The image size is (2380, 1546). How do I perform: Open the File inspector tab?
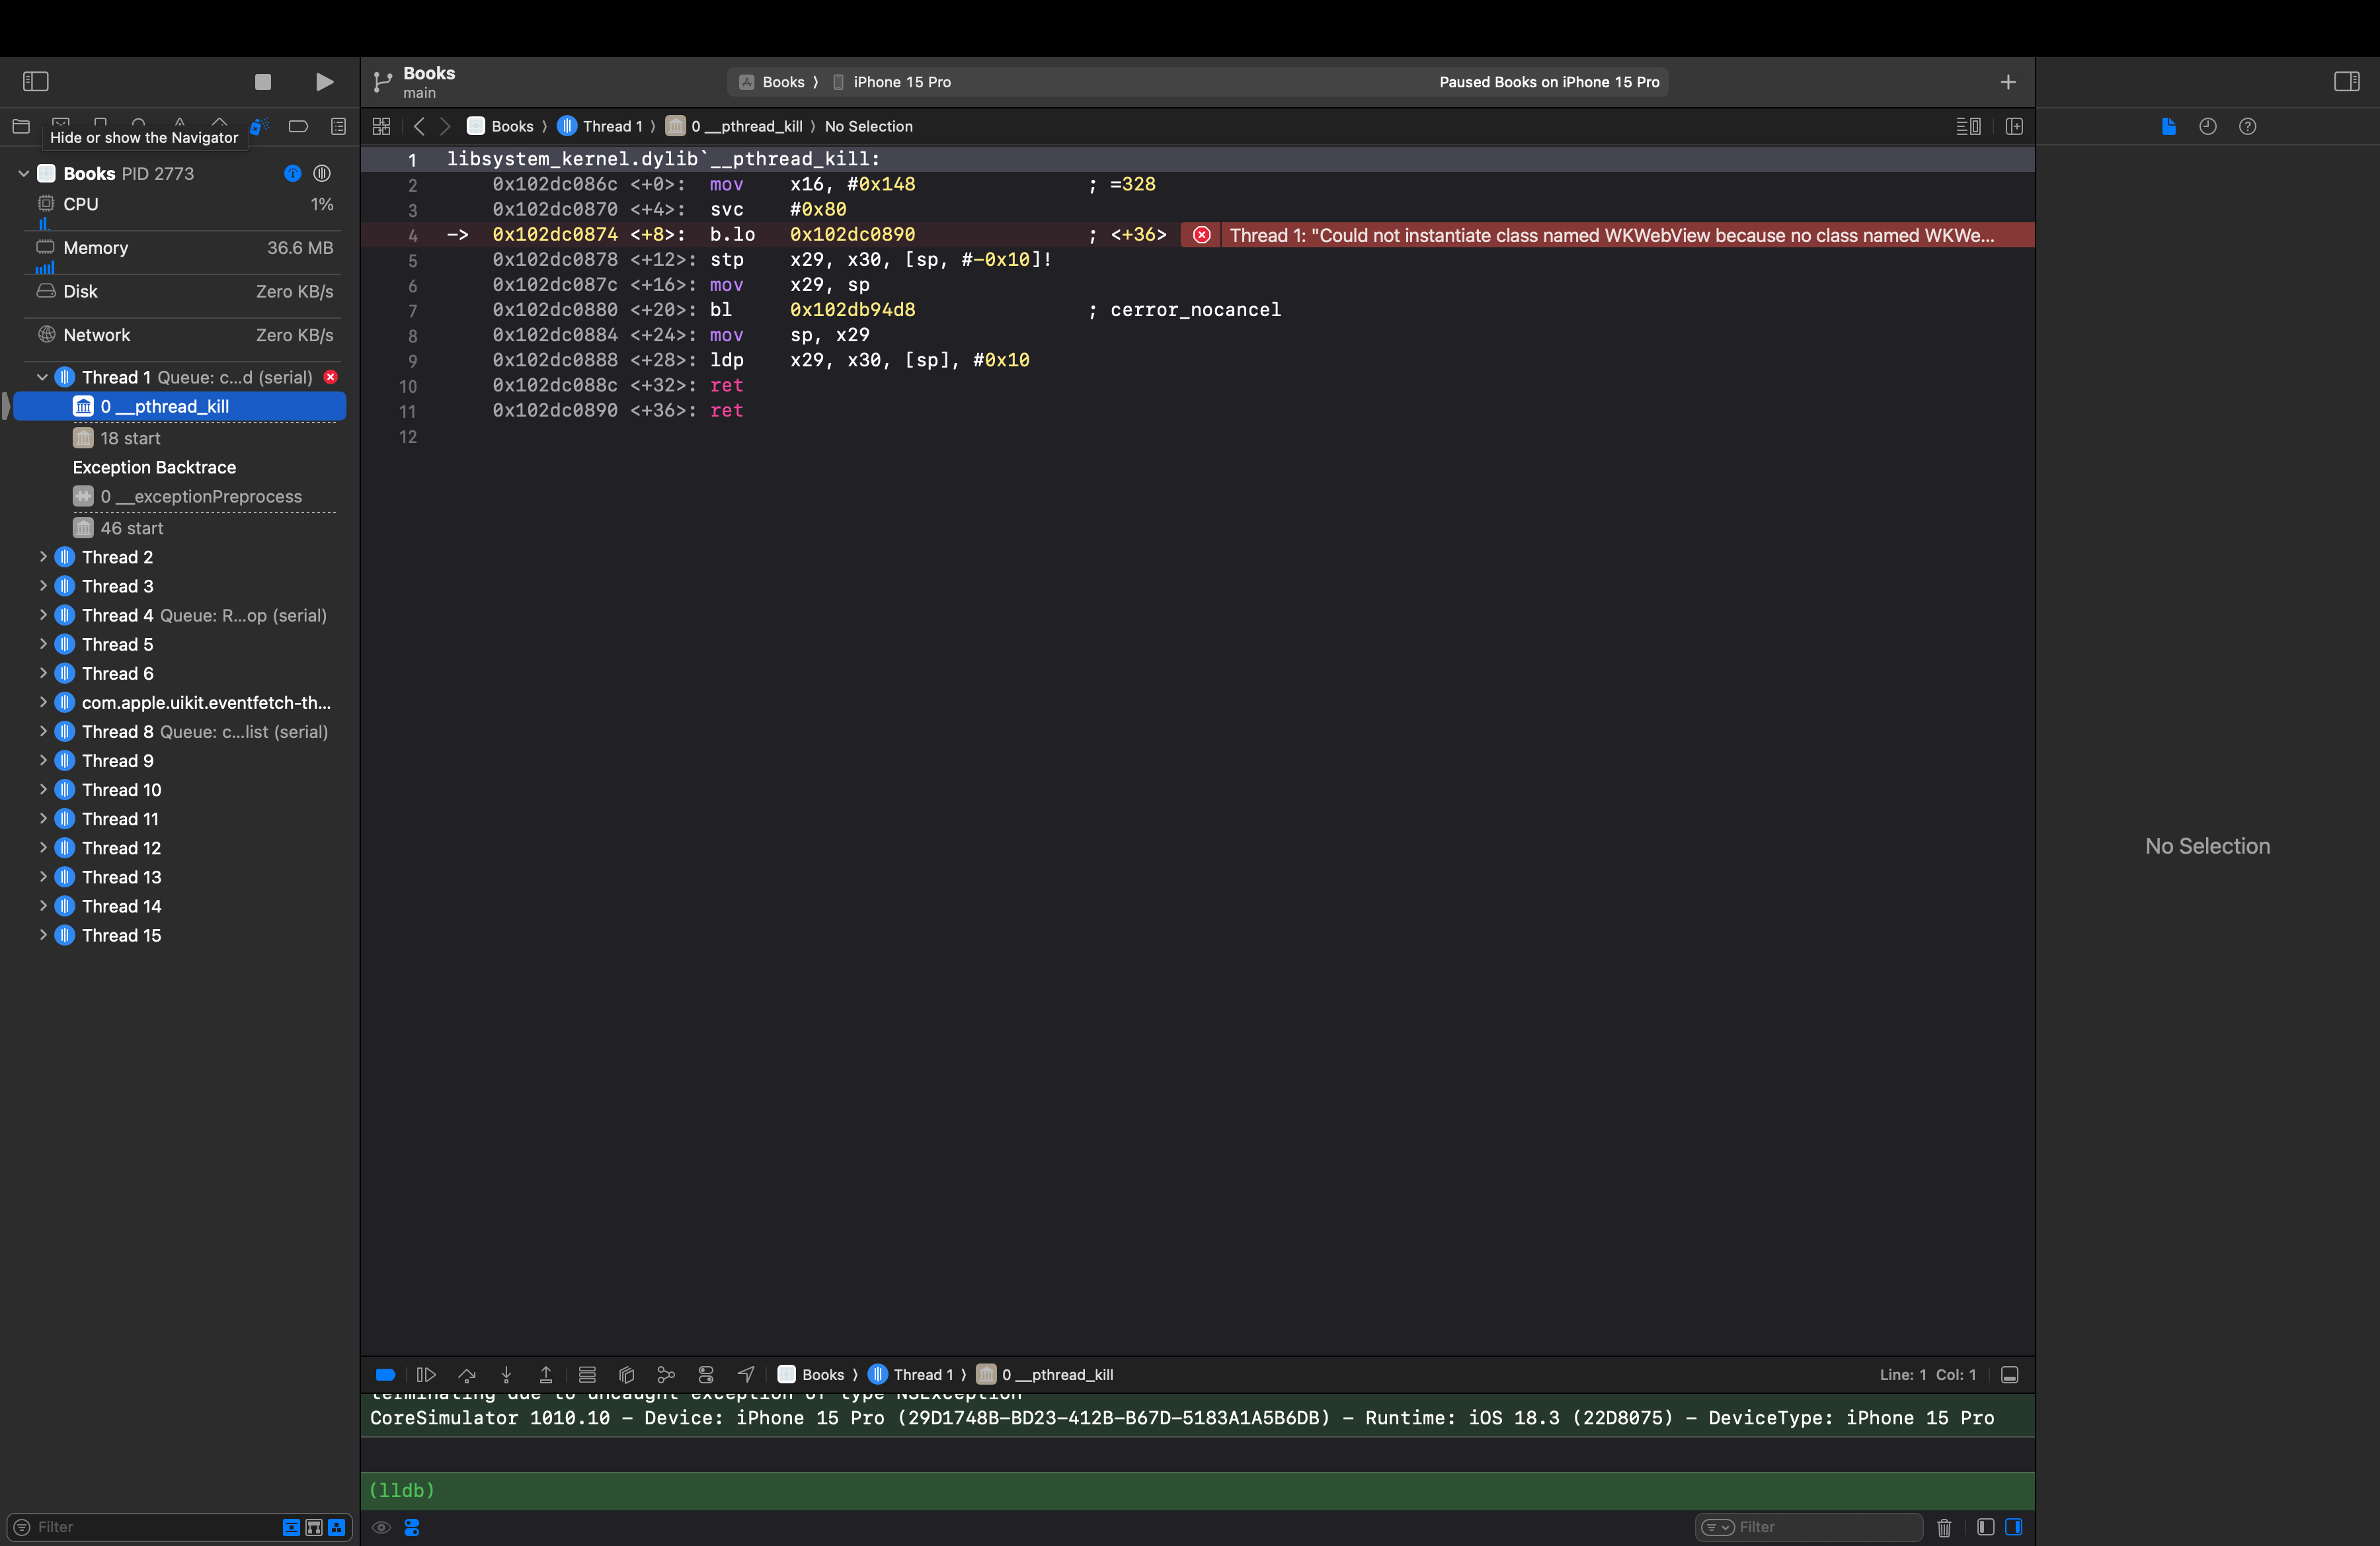2168,126
